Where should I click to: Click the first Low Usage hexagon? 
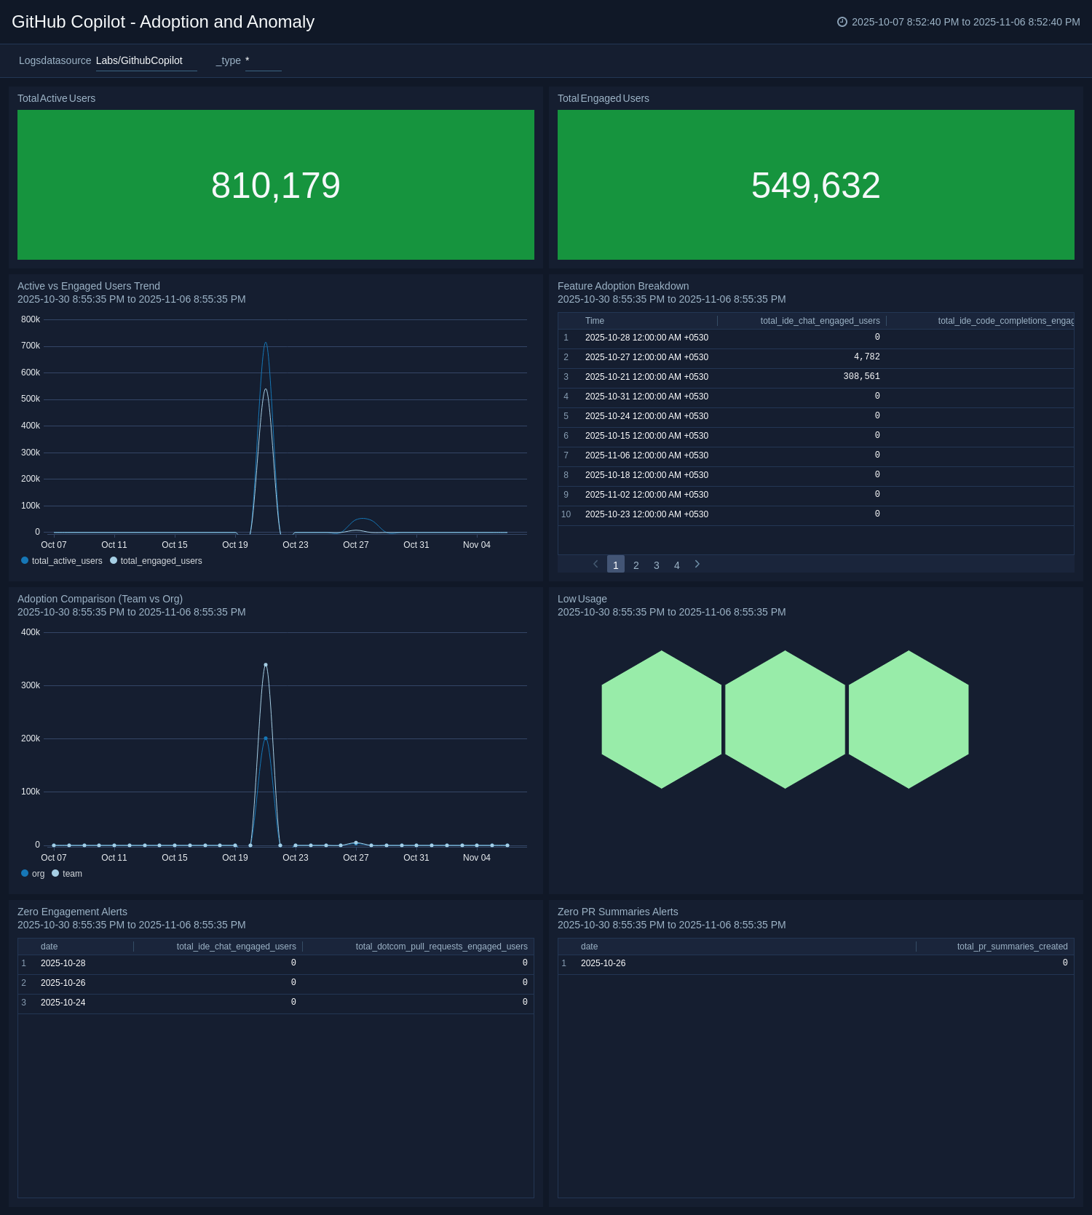pyautogui.click(x=661, y=720)
